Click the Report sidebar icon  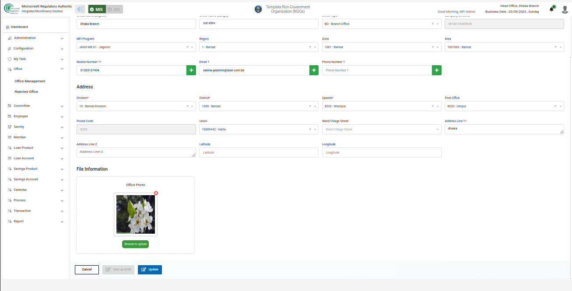click(x=10, y=221)
